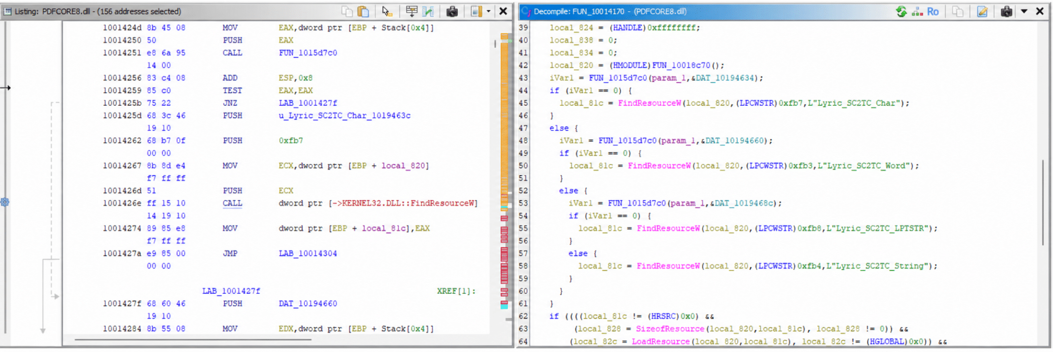
Task: Click &DAT_10194634 on line 43
Action: pyautogui.click(x=722, y=78)
